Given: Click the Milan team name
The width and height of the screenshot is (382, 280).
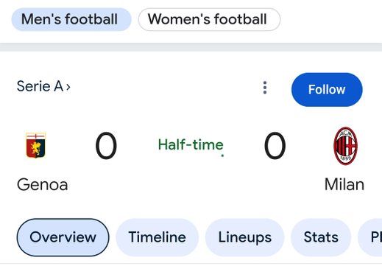Looking at the screenshot, I should [x=344, y=185].
